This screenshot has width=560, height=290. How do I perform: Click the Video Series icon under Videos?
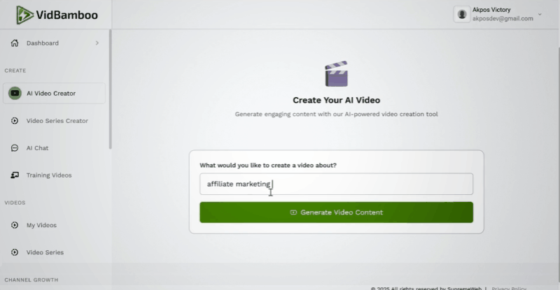tap(15, 252)
